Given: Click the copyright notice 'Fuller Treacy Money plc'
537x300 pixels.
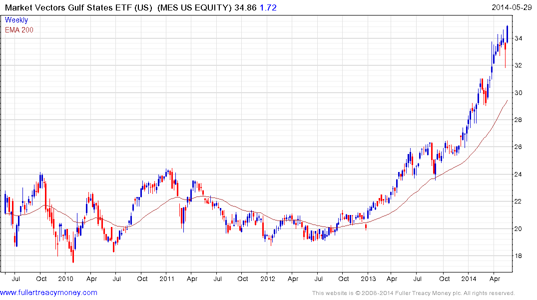Looking at the screenshot, I should click(429, 293).
